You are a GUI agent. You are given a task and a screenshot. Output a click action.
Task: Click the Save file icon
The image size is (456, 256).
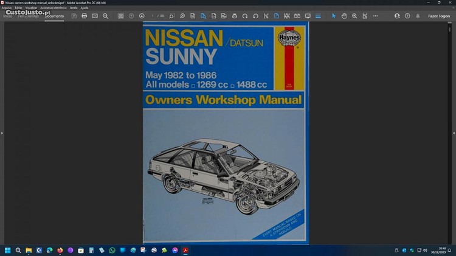click(74, 16)
